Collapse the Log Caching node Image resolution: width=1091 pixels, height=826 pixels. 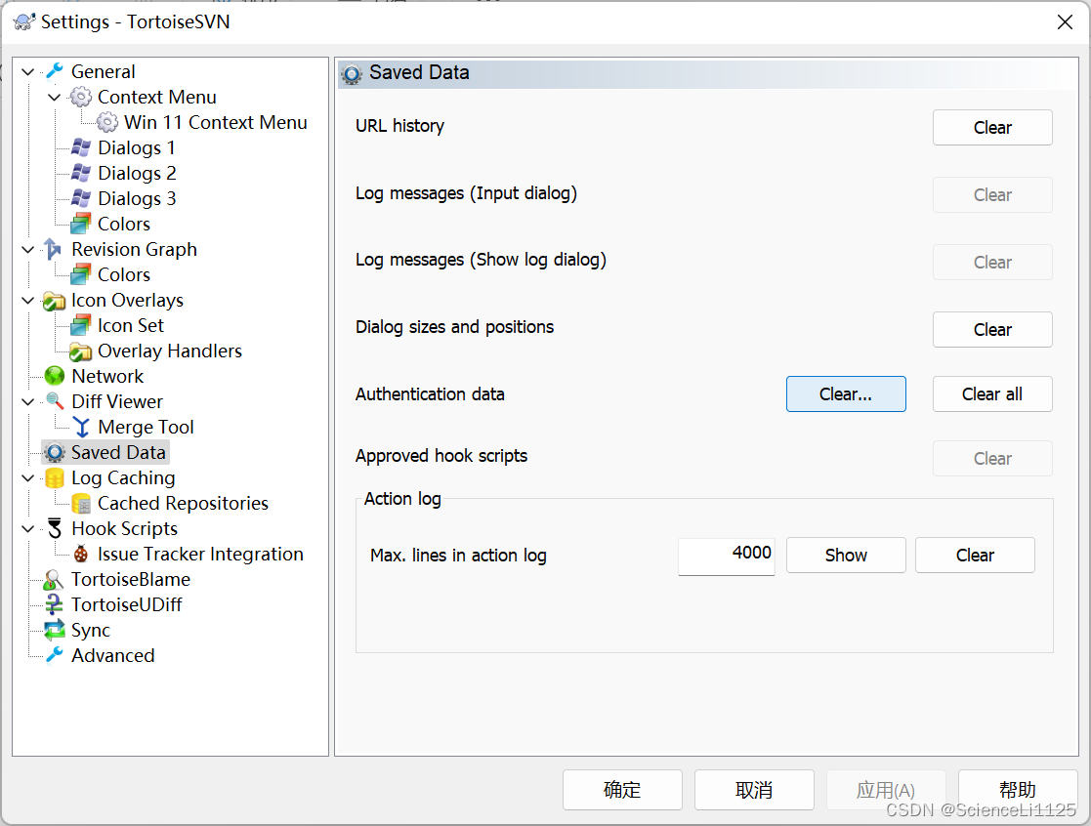27,477
